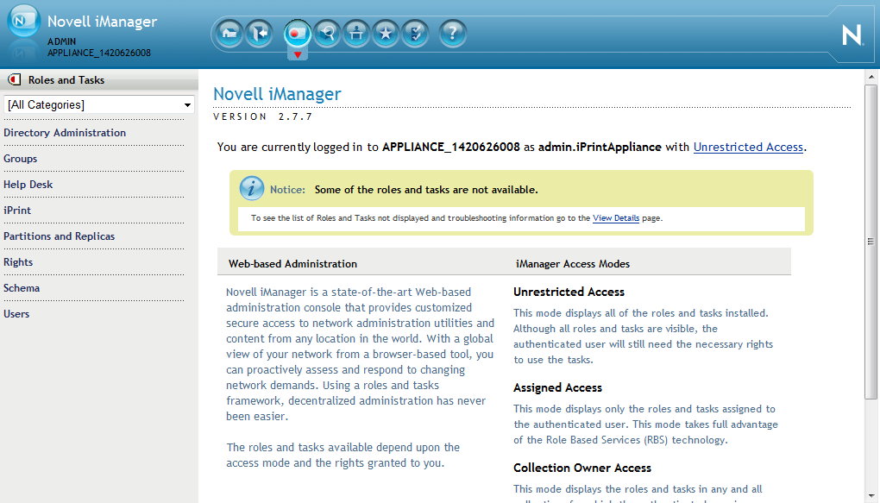Viewport: 880px width, 503px height.
Task: Click the Assigned Access heading
Action: (557, 388)
